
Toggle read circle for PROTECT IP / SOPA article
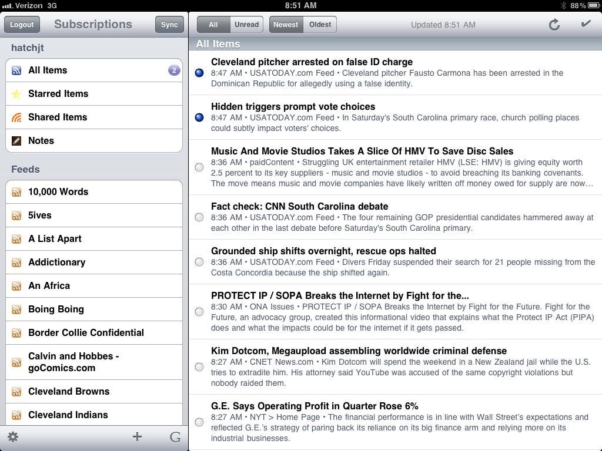click(x=199, y=312)
